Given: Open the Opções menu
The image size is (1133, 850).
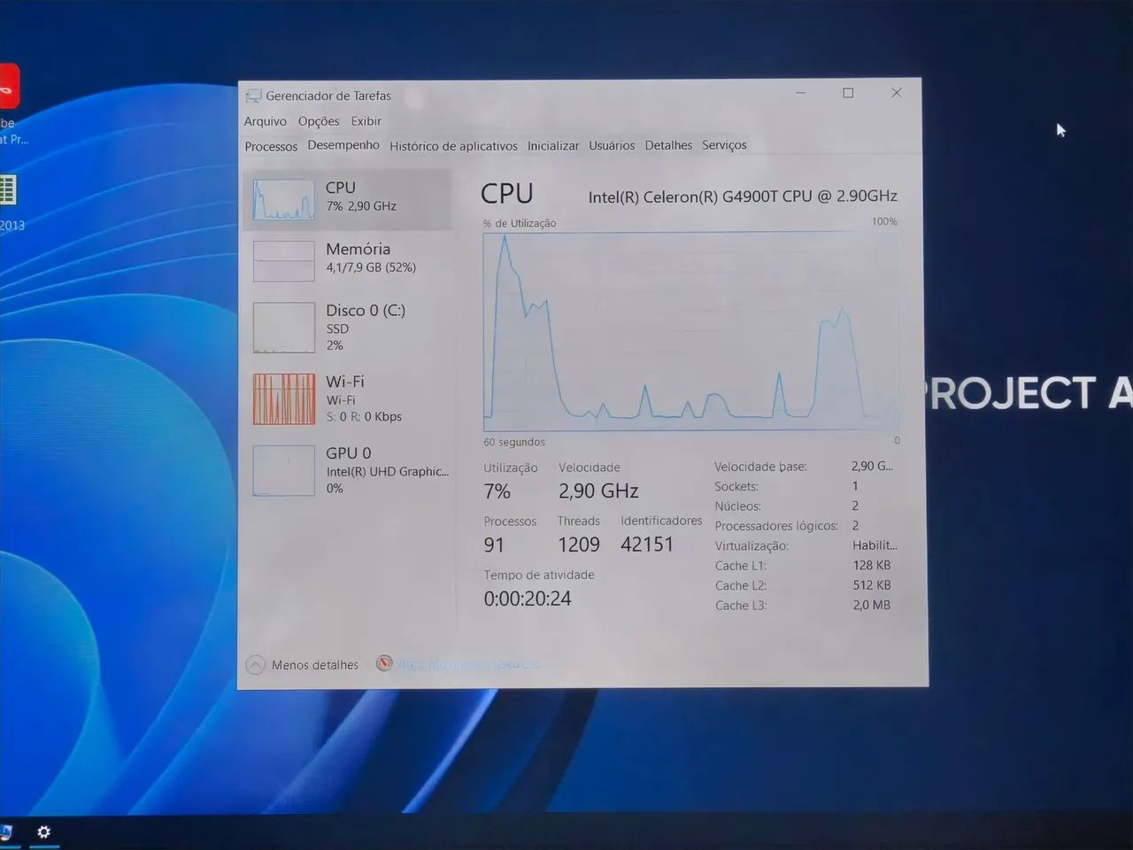Looking at the screenshot, I should point(319,121).
